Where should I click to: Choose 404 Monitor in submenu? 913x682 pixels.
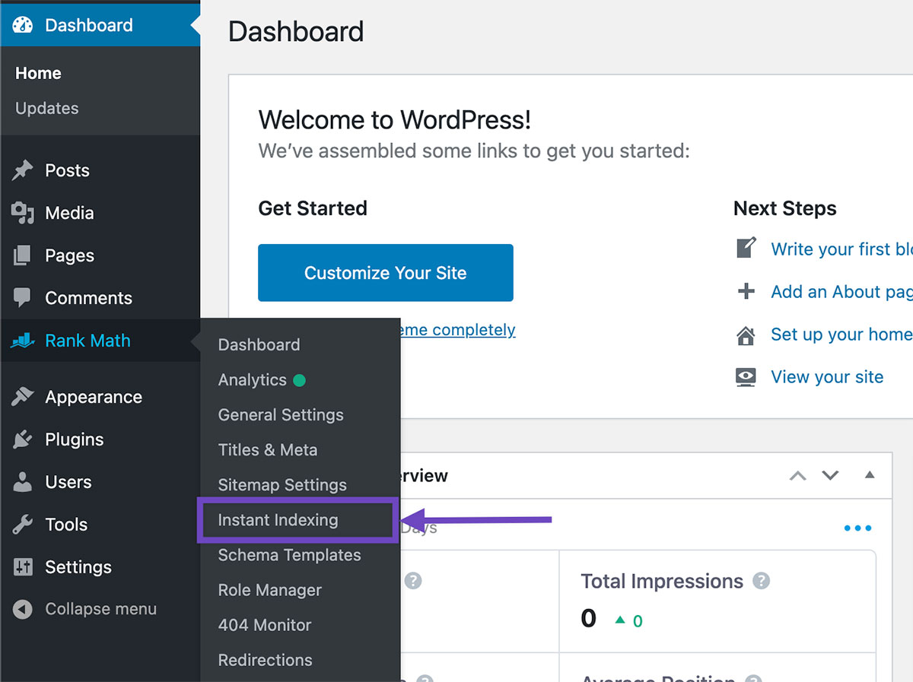[265, 625]
